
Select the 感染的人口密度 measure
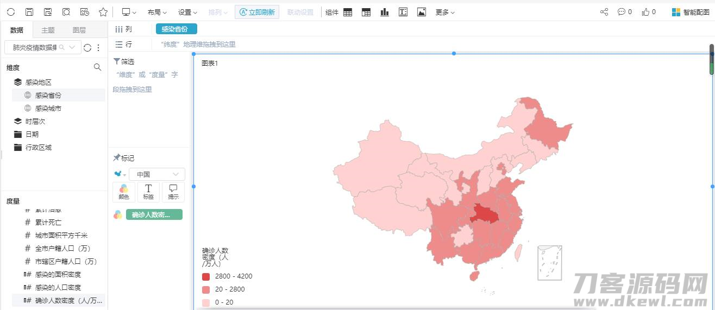click(59, 287)
